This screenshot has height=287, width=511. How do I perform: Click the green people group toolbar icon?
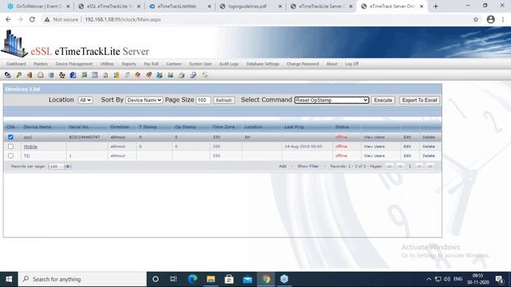170,75
